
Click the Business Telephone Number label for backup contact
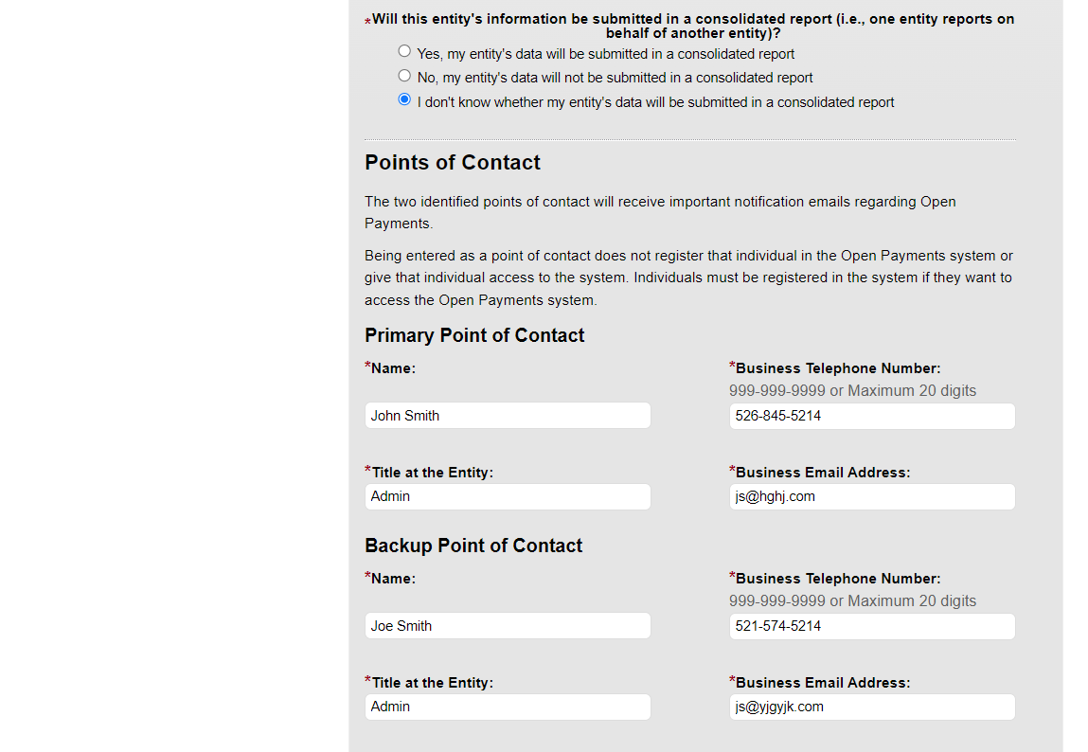837,579
